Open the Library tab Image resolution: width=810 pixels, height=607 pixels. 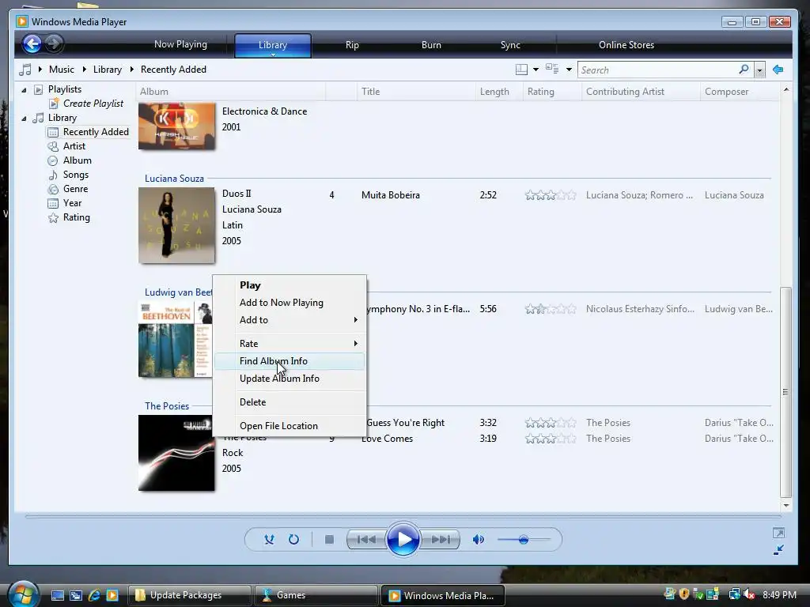pos(273,45)
